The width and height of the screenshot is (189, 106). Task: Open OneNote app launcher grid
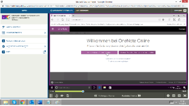click(x=53, y=29)
